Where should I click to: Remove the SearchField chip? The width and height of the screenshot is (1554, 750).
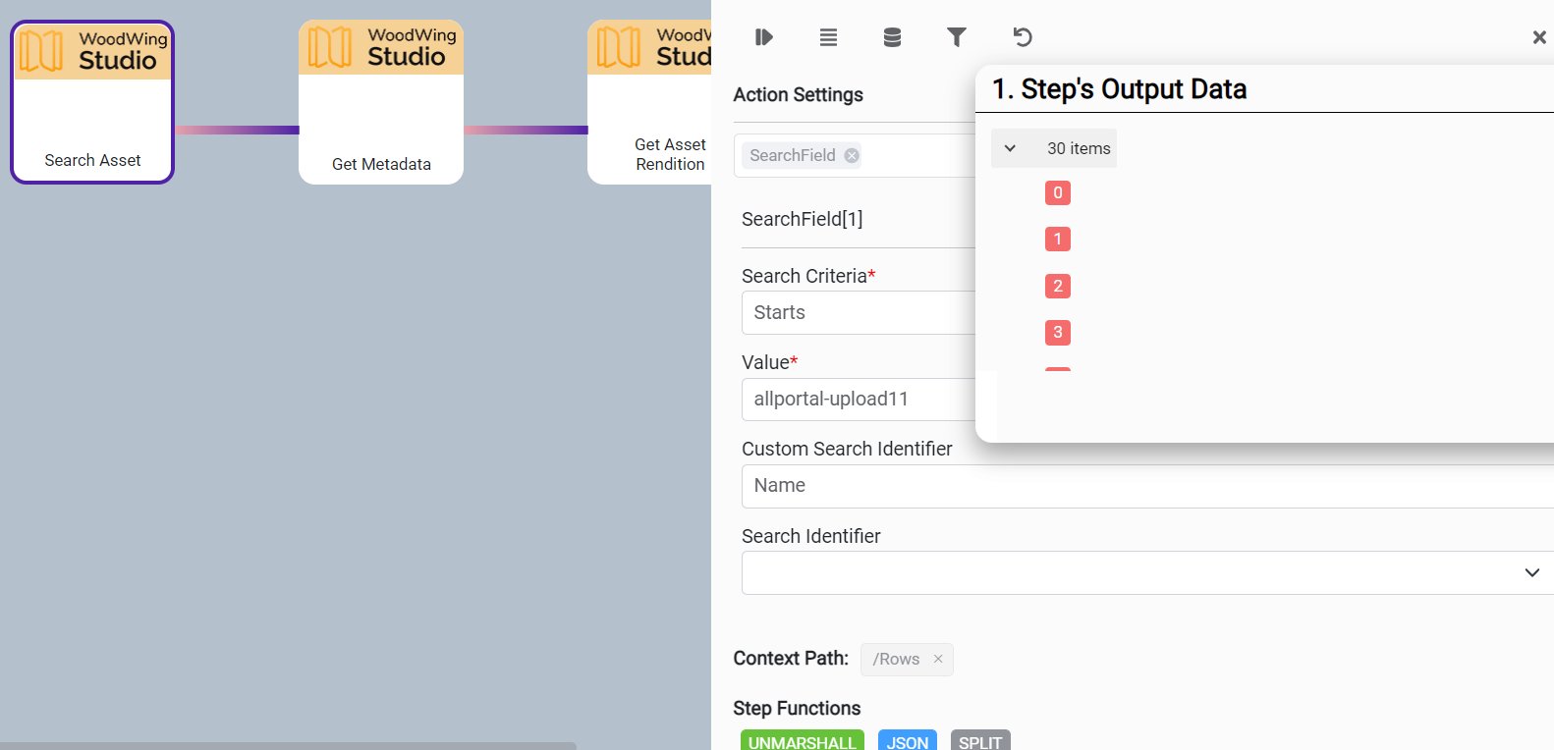point(852,155)
